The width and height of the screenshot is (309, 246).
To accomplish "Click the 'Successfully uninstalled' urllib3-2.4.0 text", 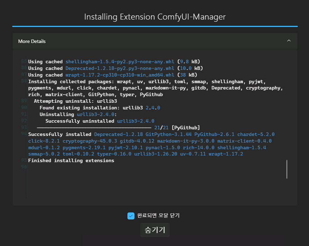I will 100,121.
